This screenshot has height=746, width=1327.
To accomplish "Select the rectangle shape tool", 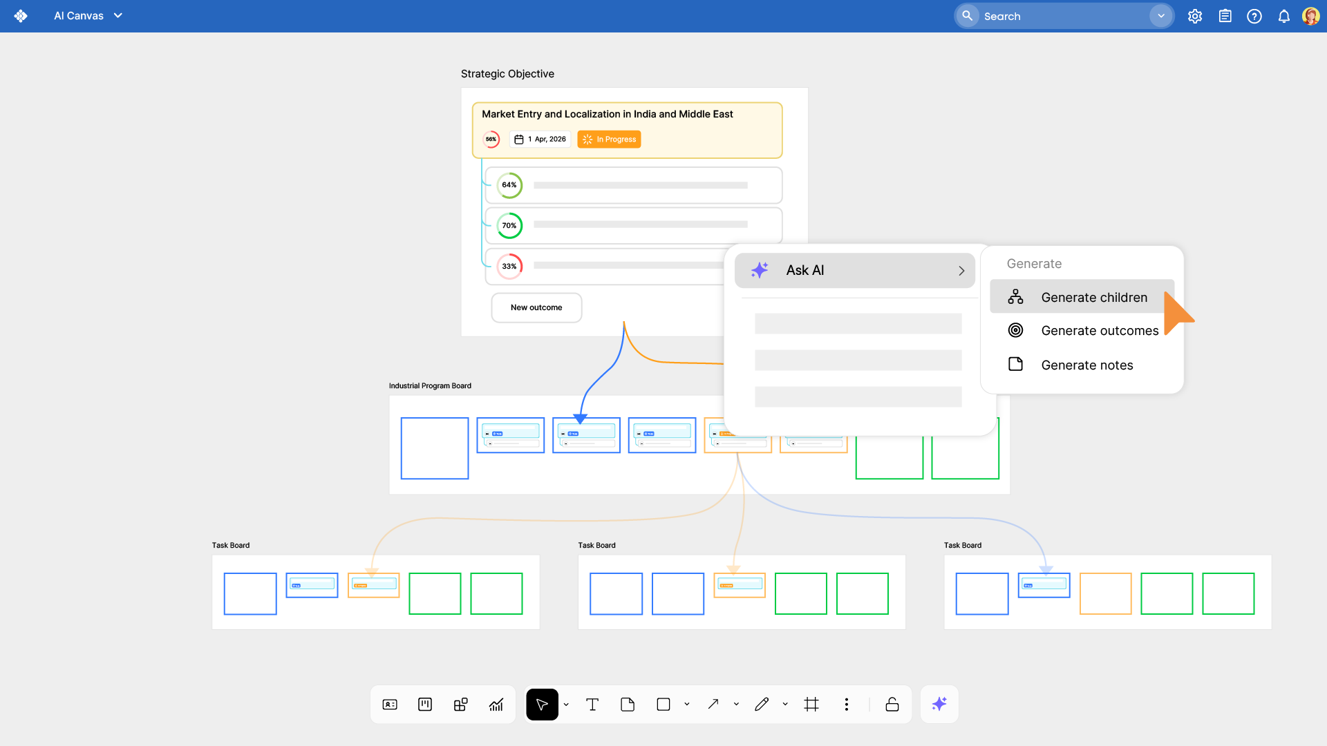I will [663, 705].
